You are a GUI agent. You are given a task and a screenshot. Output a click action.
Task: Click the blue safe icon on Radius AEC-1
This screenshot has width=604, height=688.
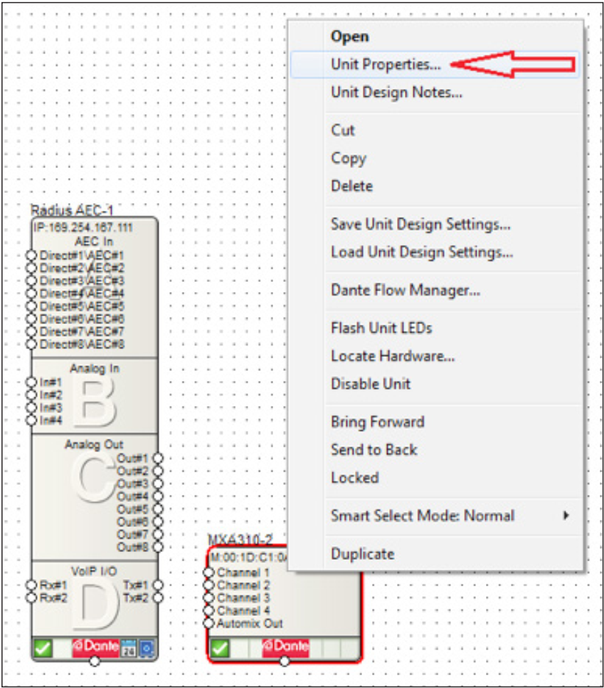(x=147, y=649)
